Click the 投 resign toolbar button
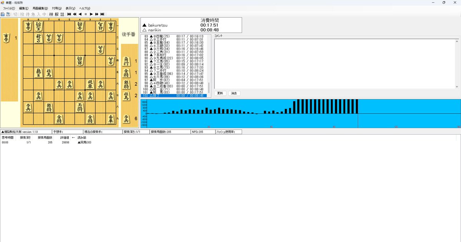The image size is (461, 242). 22,14
